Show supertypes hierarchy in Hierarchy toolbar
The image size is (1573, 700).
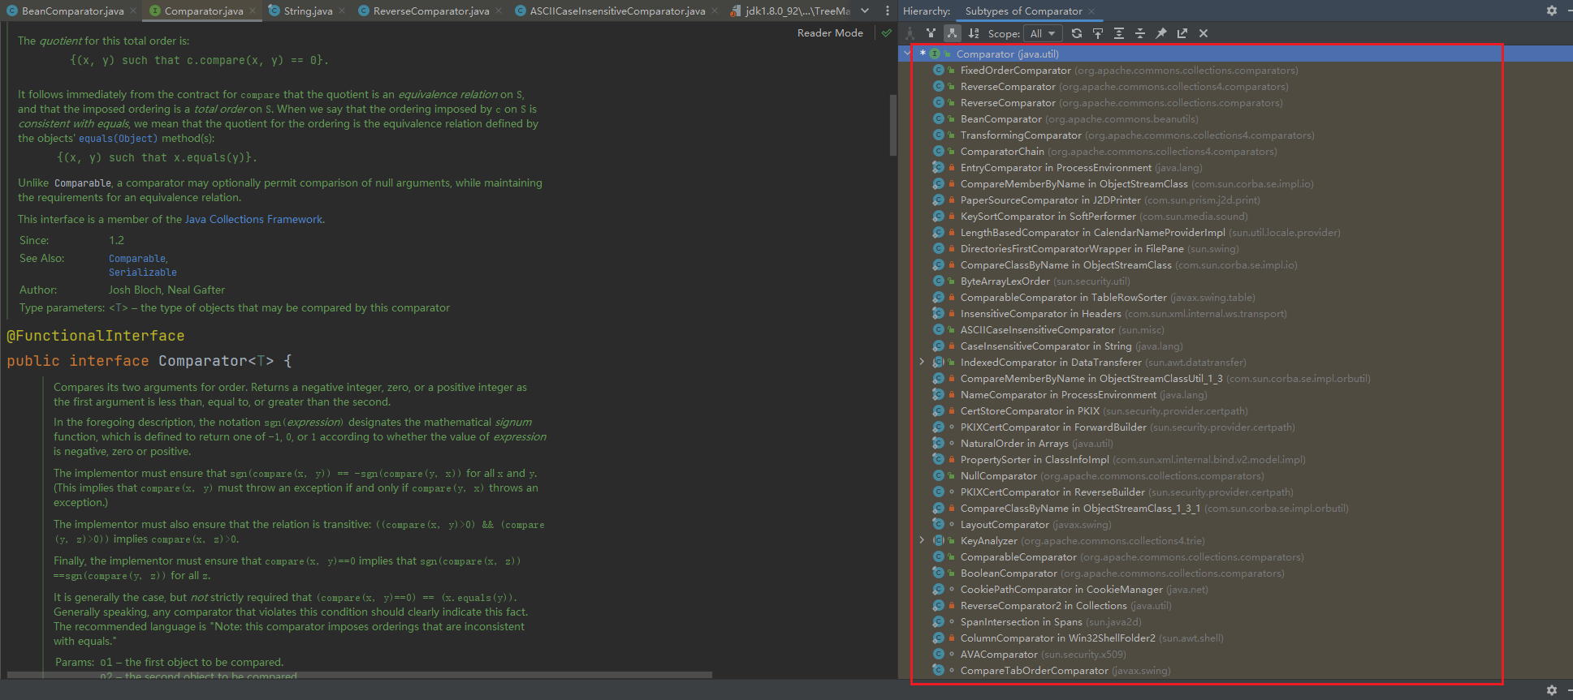coord(931,33)
